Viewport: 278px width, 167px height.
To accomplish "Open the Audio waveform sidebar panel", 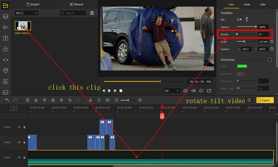I will click(6, 27).
